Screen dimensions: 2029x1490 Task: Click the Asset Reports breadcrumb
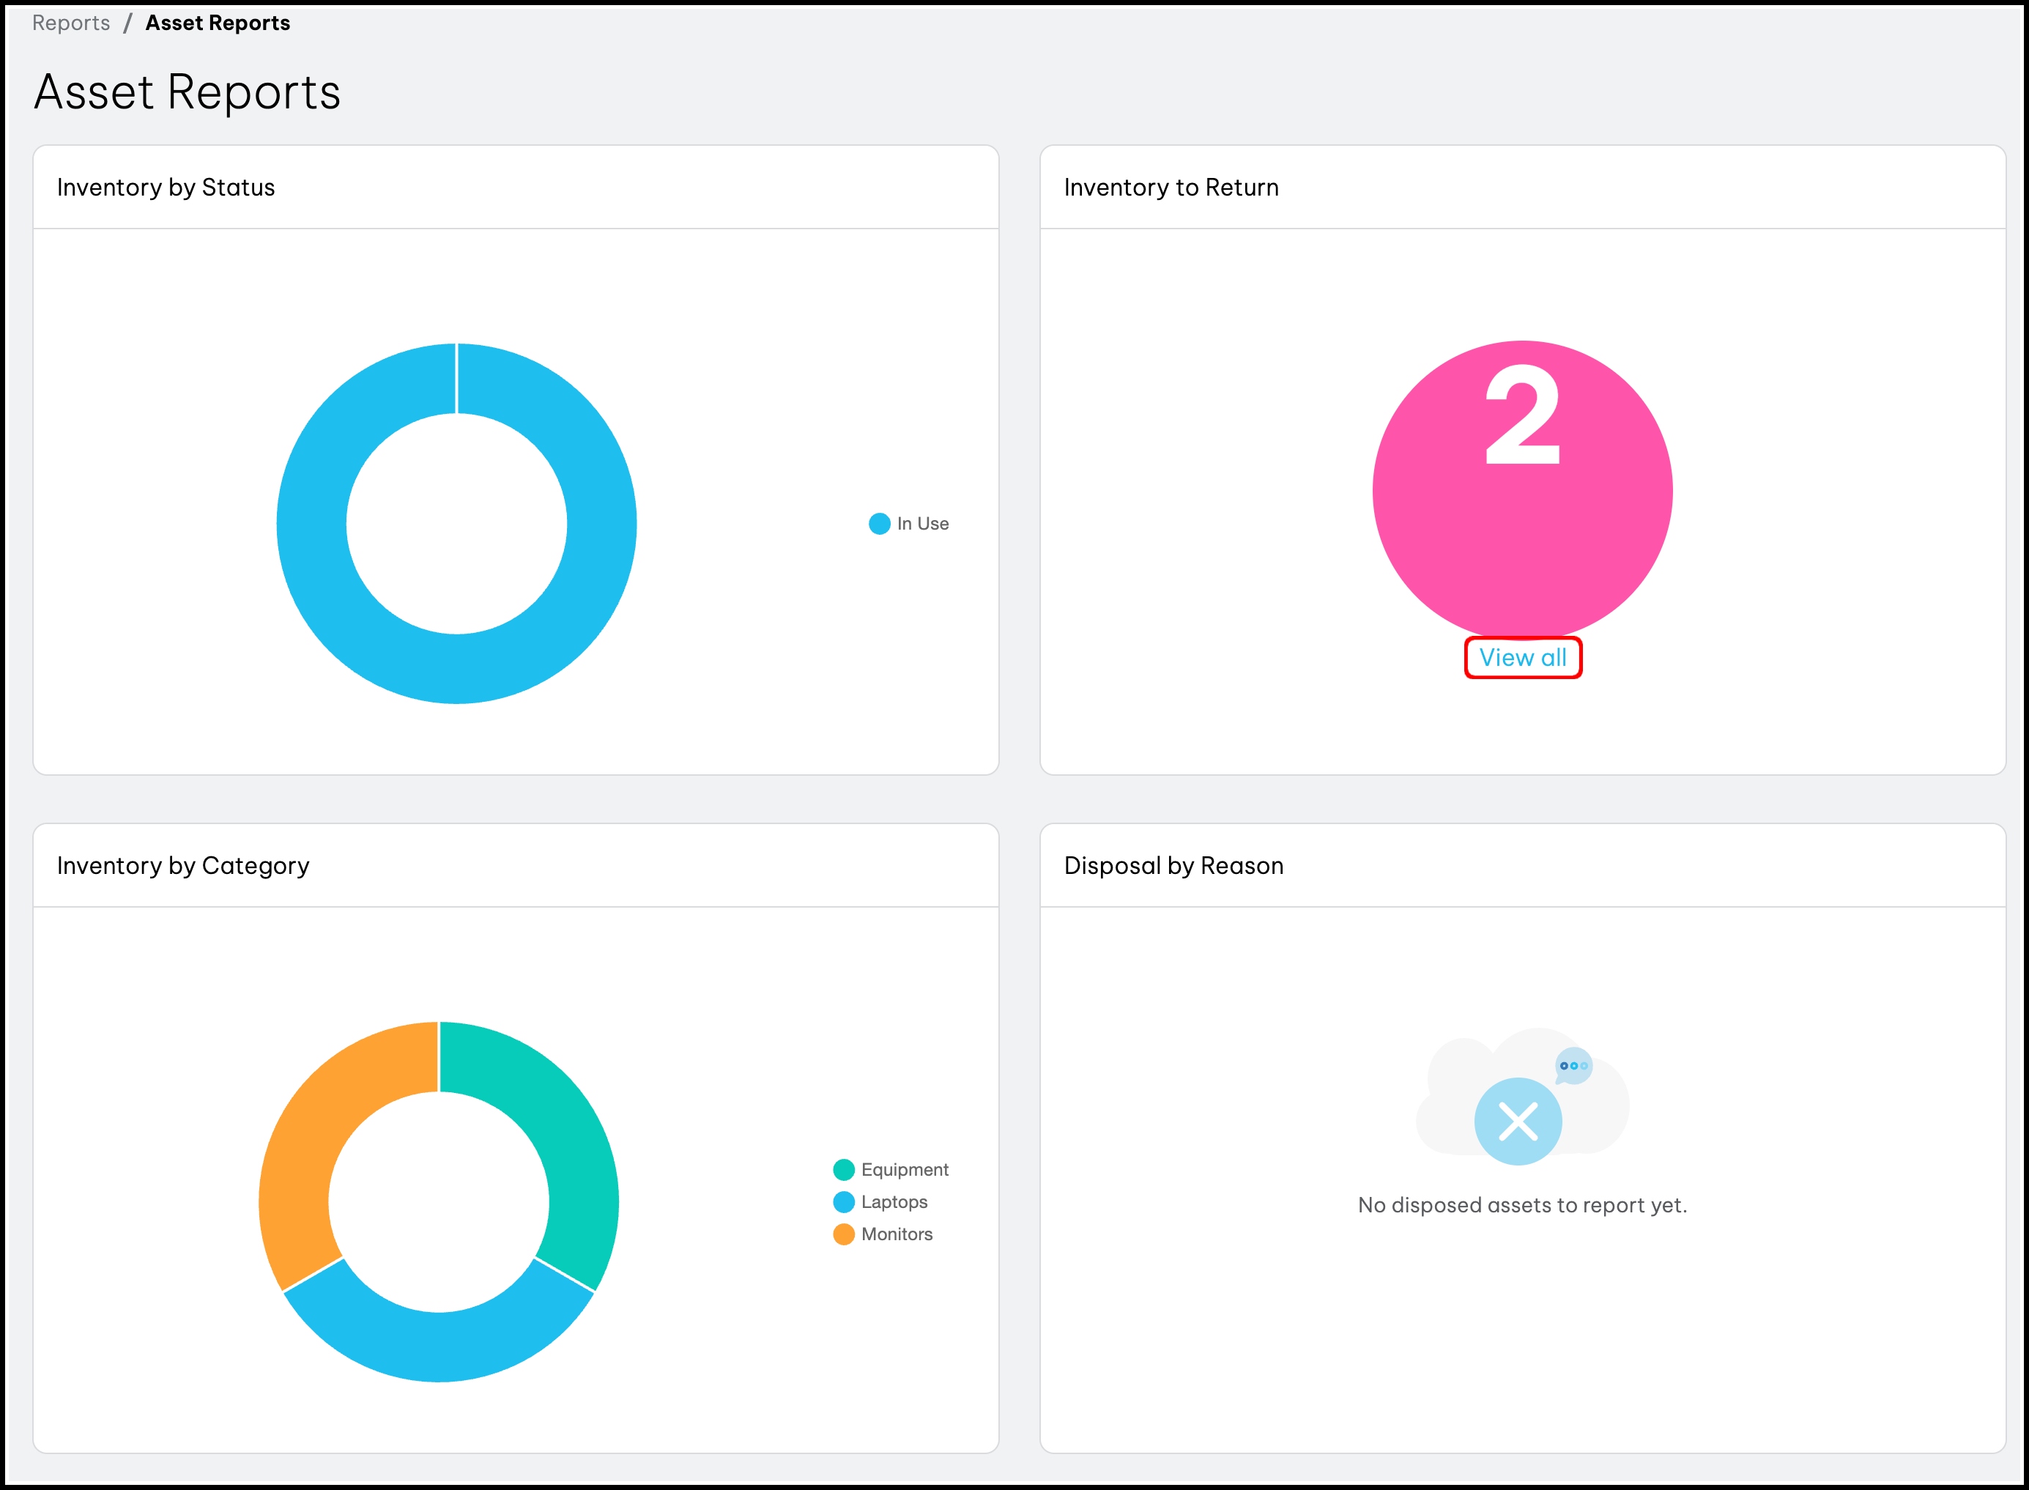[218, 23]
